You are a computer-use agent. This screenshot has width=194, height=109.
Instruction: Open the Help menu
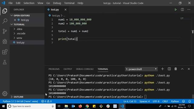click(x=80, y=3)
